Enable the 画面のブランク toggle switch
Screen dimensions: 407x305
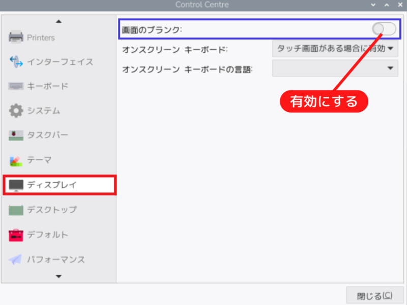[384, 29]
